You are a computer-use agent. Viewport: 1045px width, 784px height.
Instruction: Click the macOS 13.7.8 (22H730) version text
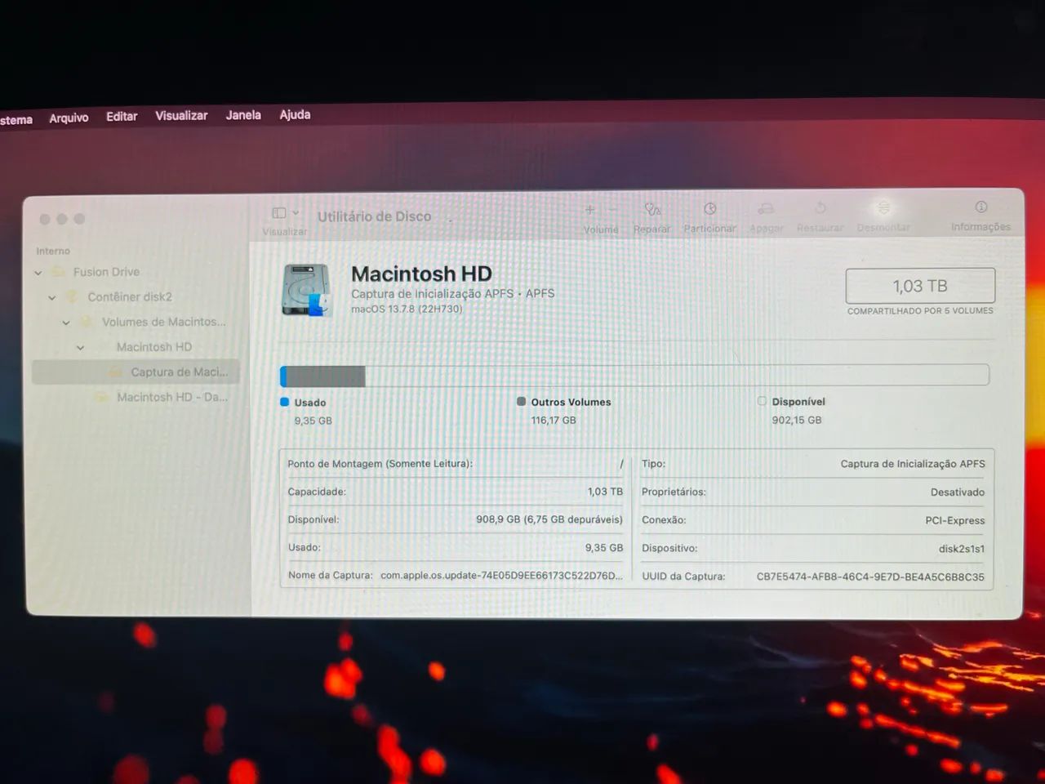click(407, 309)
